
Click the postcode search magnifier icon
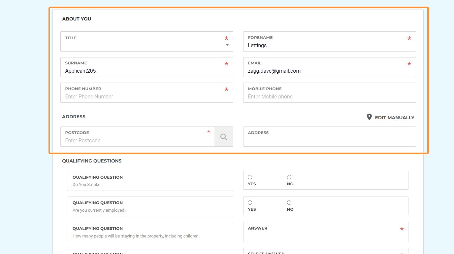click(x=224, y=137)
